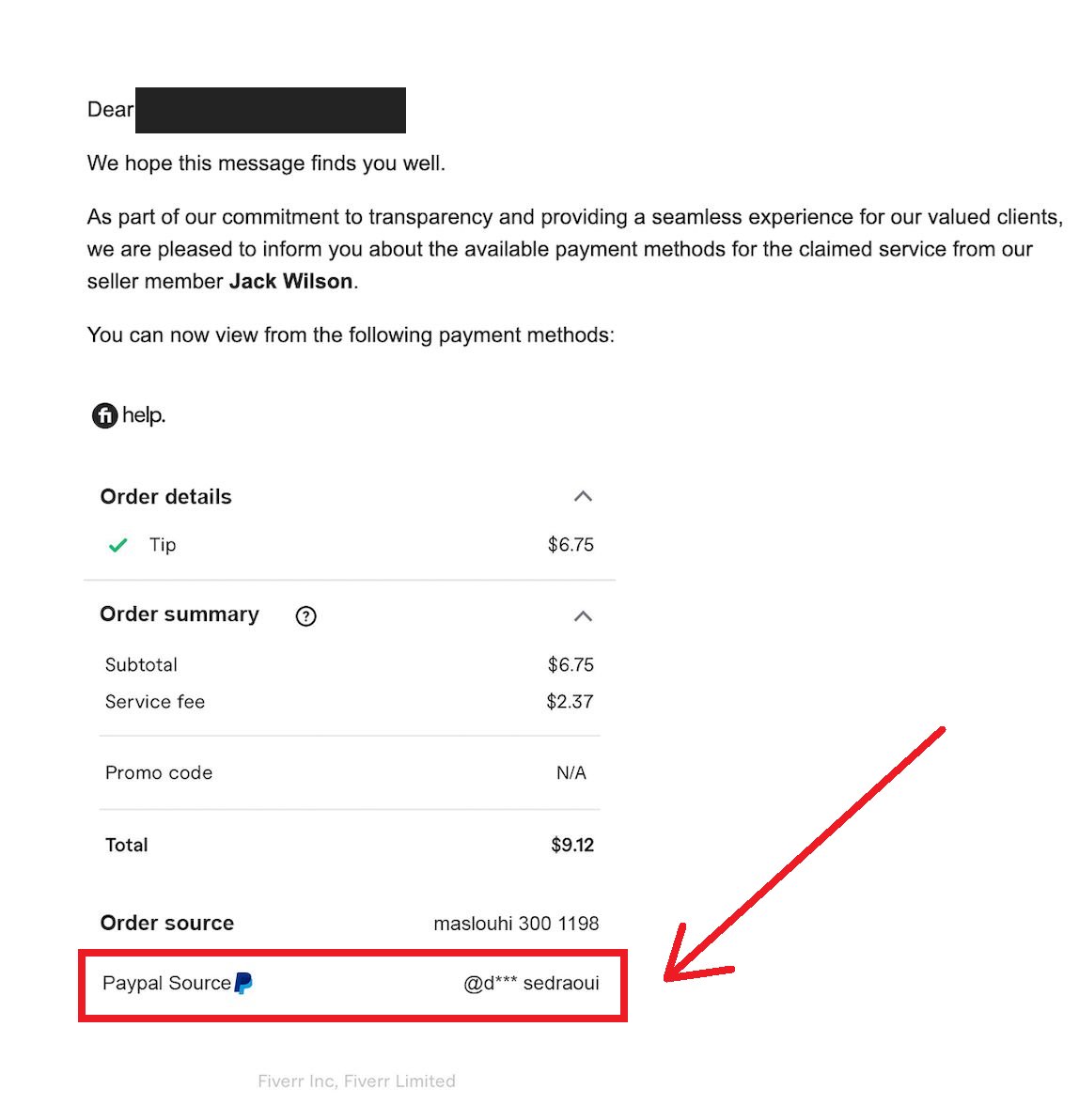Click the green checkmark beside Tip

tap(117, 546)
